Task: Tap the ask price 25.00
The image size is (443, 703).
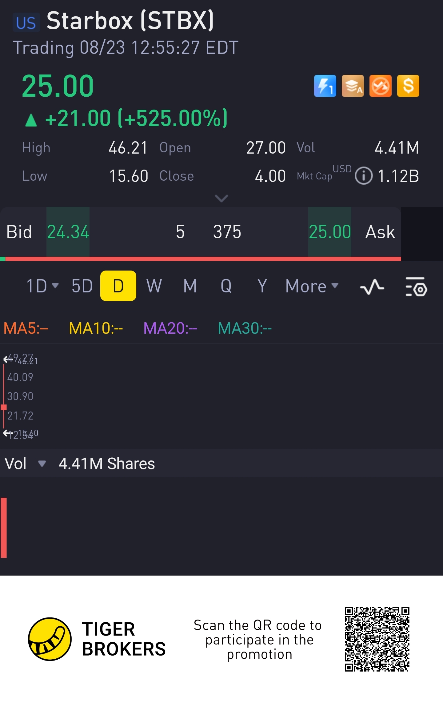Action: click(x=329, y=232)
